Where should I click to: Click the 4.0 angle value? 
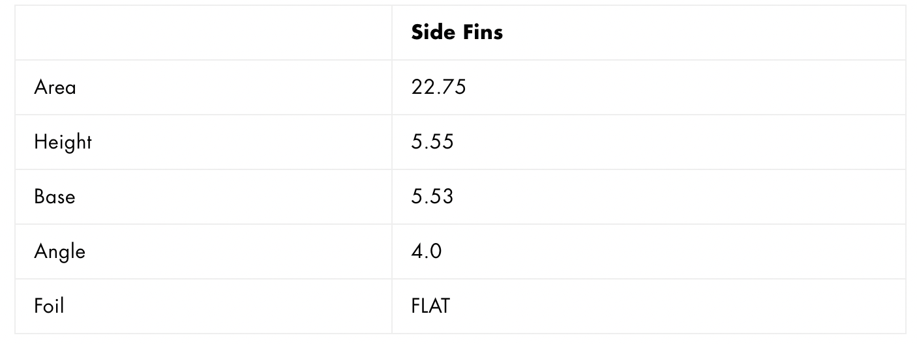point(426,251)
